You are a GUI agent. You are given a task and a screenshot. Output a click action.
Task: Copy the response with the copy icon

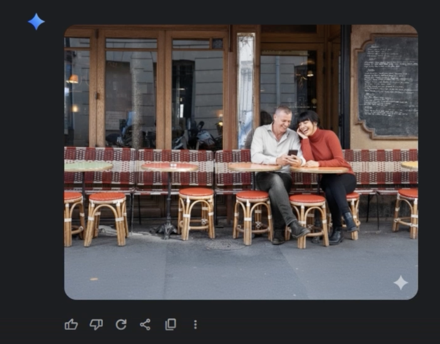coord(170,324)
